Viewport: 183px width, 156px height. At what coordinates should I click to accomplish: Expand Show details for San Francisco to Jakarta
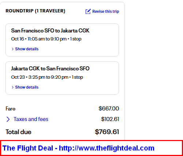click(x=27, y=49)
